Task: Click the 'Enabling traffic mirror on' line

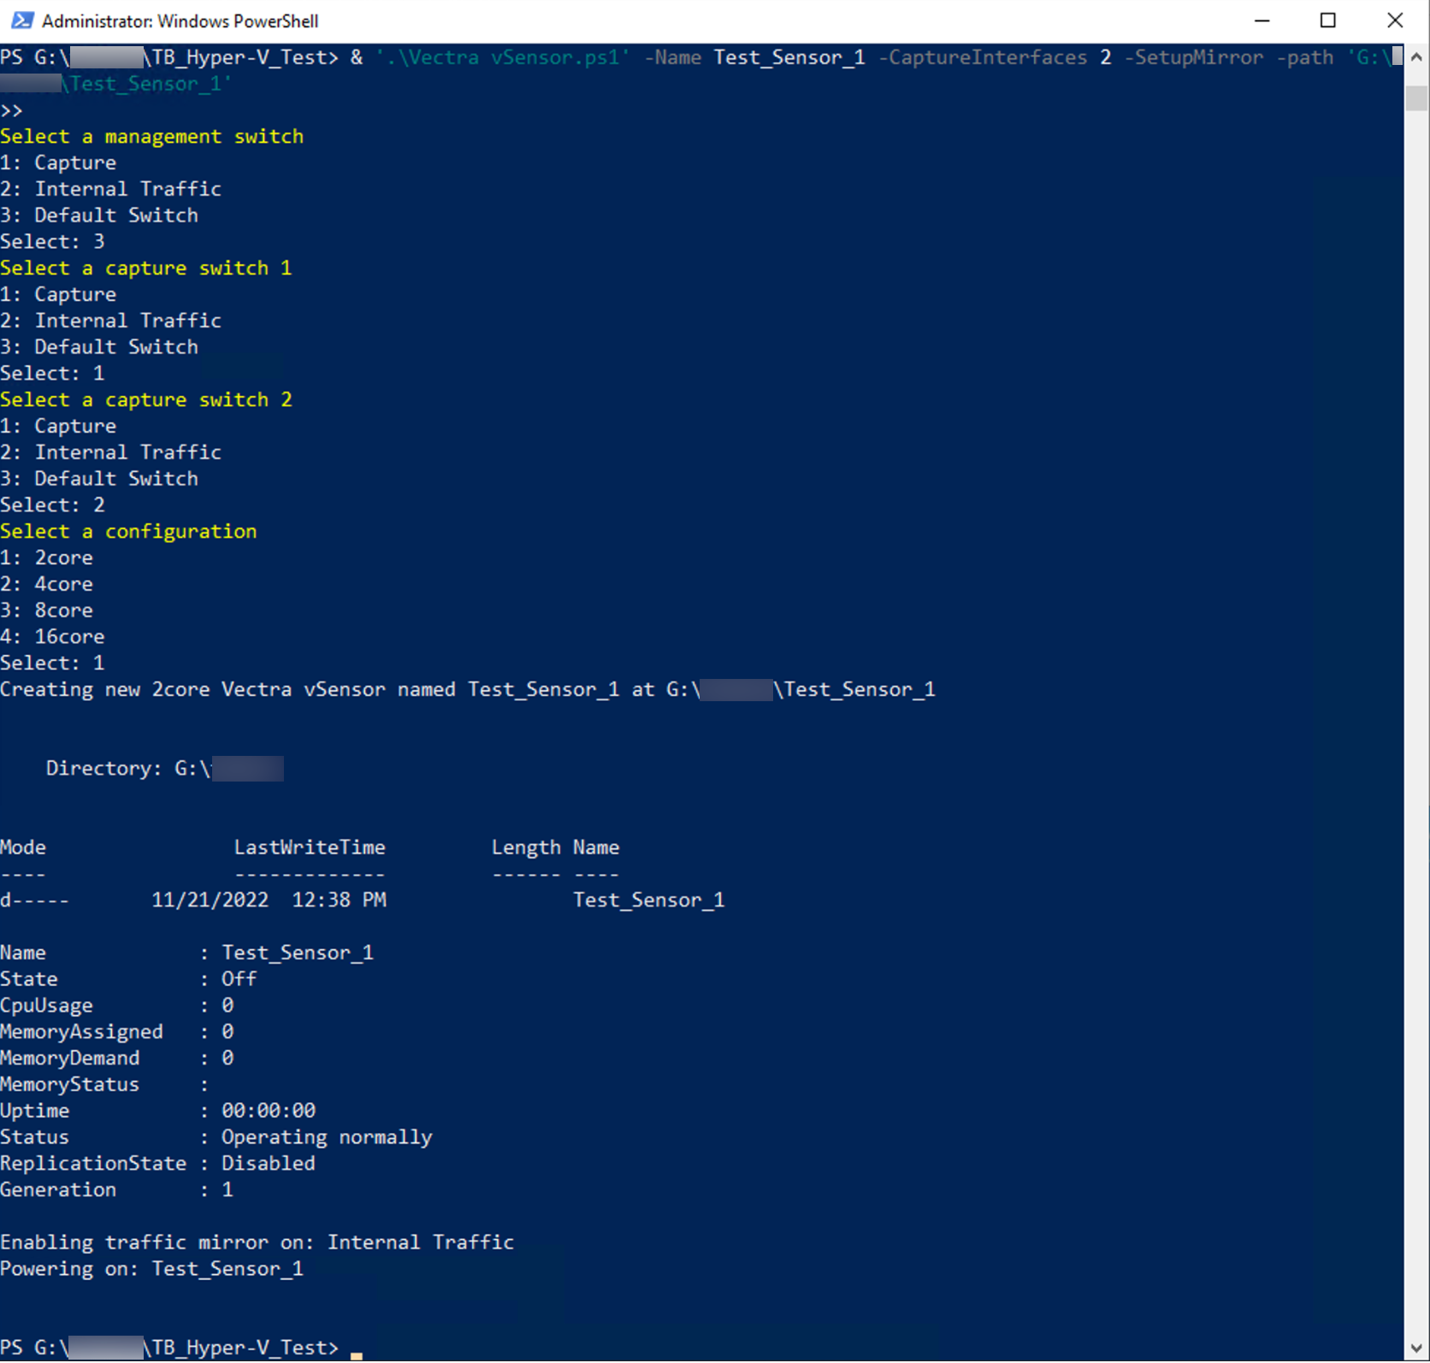Action: click(257, 1243)
